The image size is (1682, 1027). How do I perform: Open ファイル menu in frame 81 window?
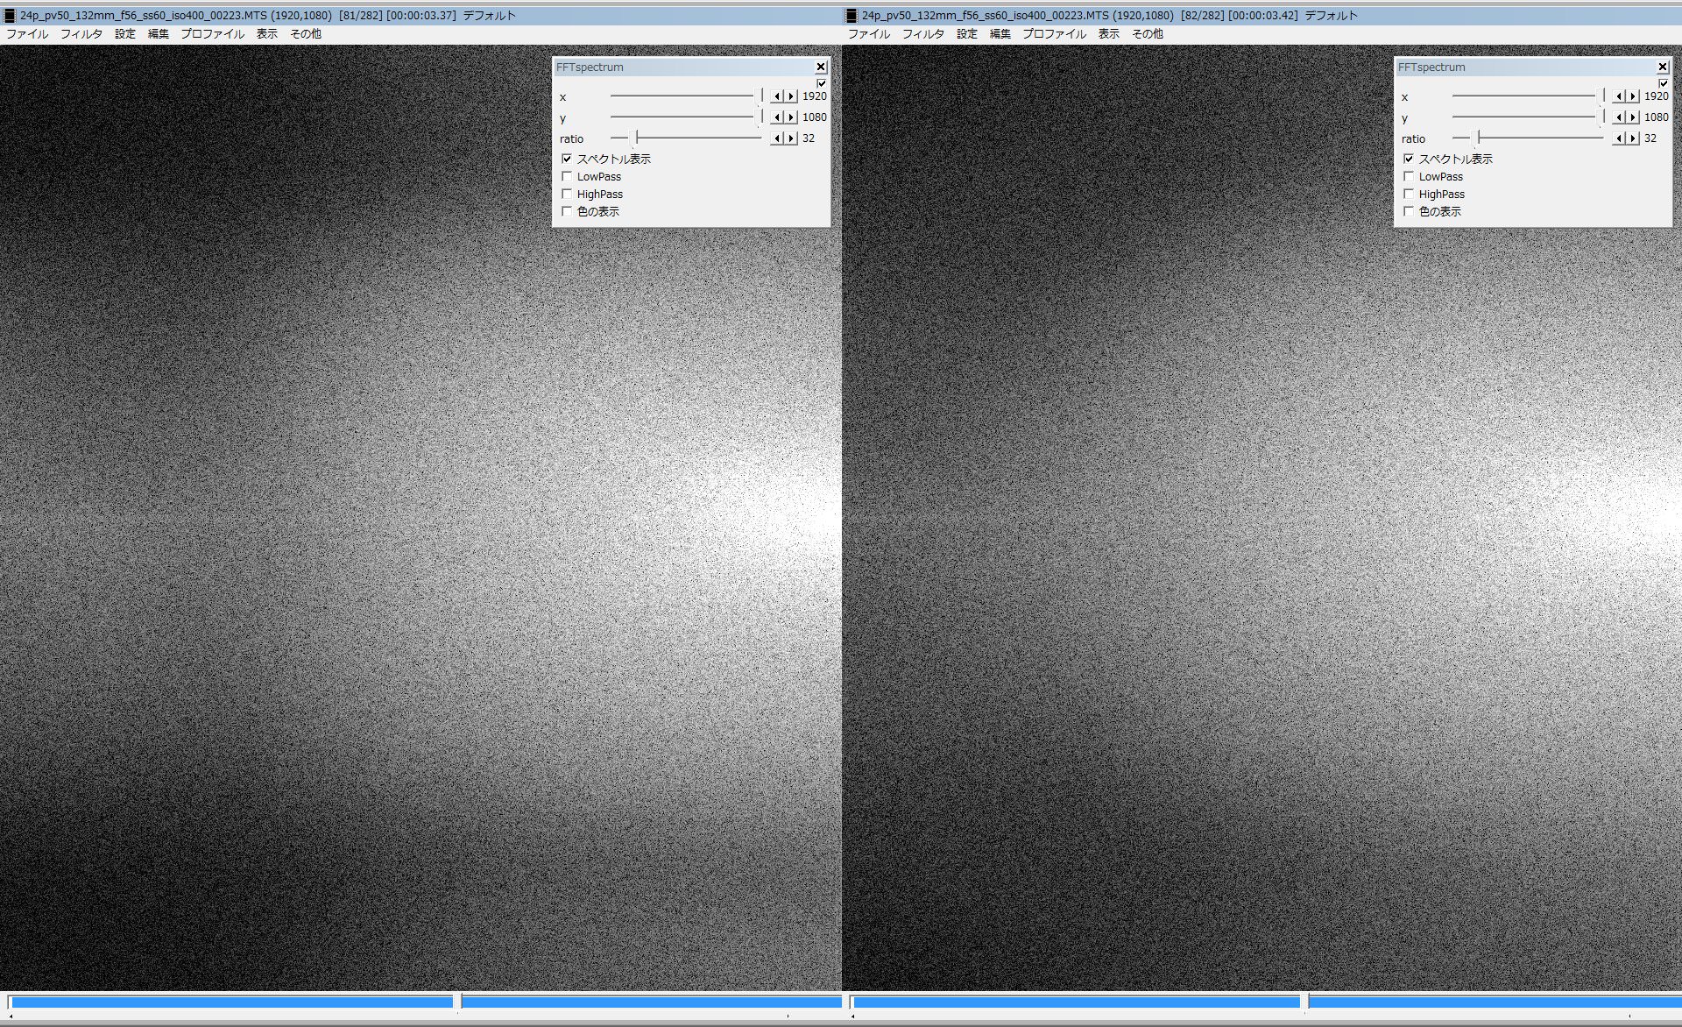pyautogui.click(x=27, y=34)
